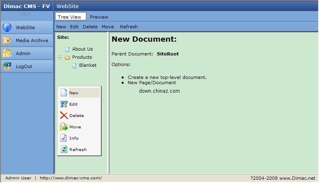The height and width of the screenshot is (183, 319).
Task: Open the WebSite section label
Action: (25, 28)
